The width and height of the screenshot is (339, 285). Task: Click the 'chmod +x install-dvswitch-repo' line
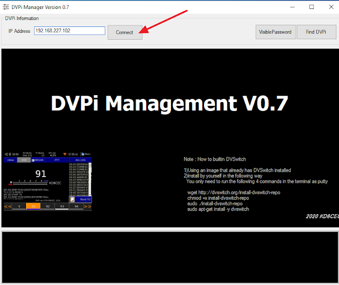click(218, 198)
